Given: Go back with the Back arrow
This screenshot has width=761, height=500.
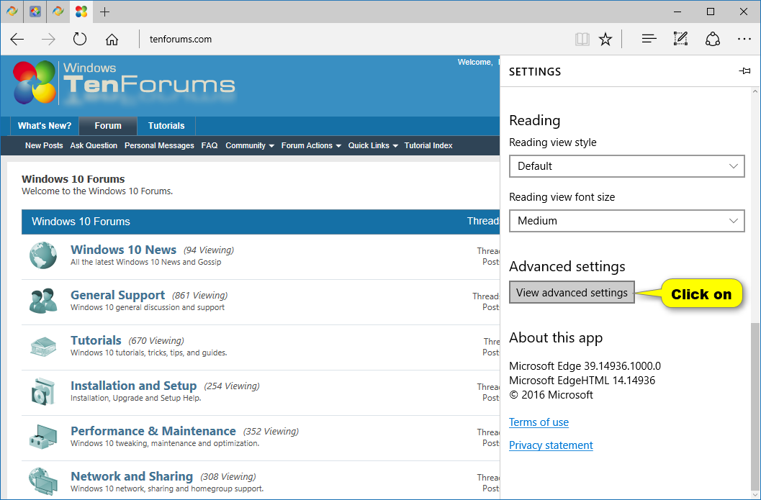Looking at the screenshot, I should [17, 40].
